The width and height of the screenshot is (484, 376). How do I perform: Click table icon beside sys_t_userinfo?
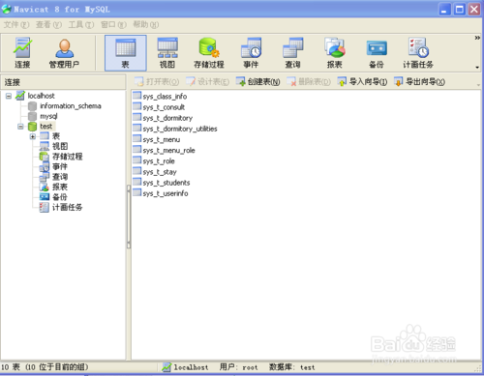pyautogui.click(x=137, y=192)
